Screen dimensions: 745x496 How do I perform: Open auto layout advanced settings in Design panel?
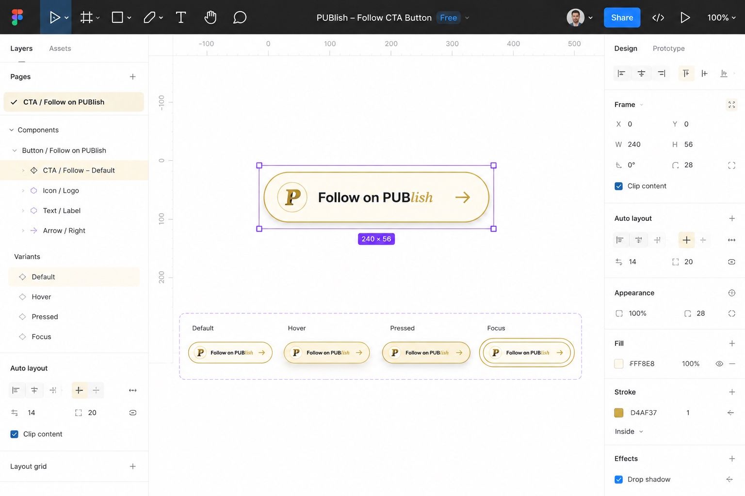731,262
